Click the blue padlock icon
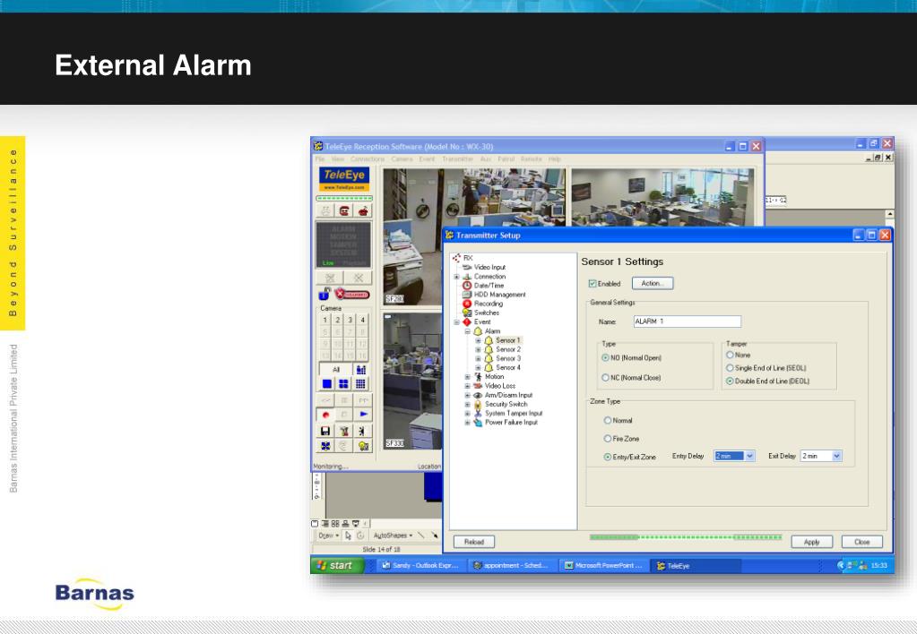The height and width of the screenshot is (634, 917). 324,294
